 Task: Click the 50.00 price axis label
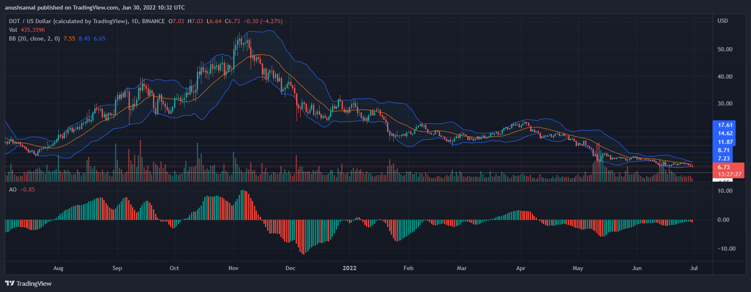[x=725, y=49]
